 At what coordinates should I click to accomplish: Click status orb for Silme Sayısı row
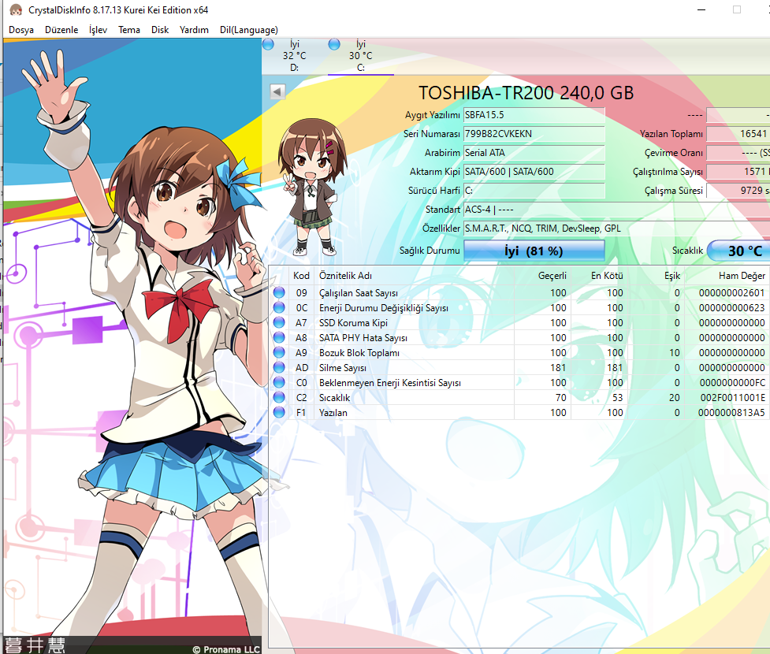click(279, 368)
